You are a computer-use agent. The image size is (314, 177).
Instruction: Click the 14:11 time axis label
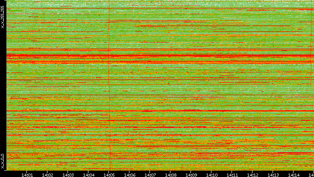pyautogui.click(x=232, y=175)
